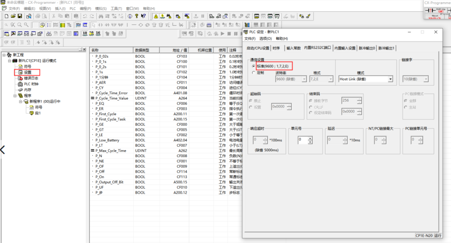The height and width of the screenshot is (243, 451).
Task: Collapse the 新工程 tree root node
Action: (4, 55)
